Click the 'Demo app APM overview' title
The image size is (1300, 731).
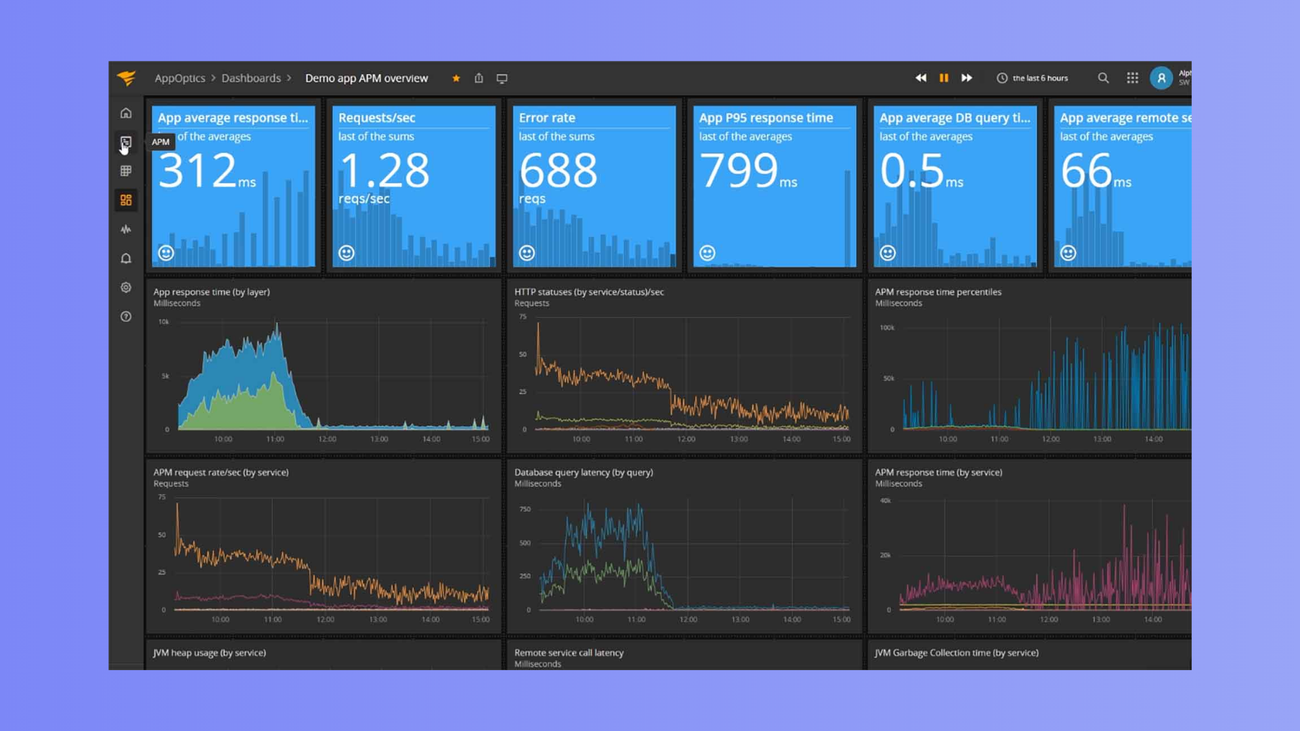click(366, 78)
